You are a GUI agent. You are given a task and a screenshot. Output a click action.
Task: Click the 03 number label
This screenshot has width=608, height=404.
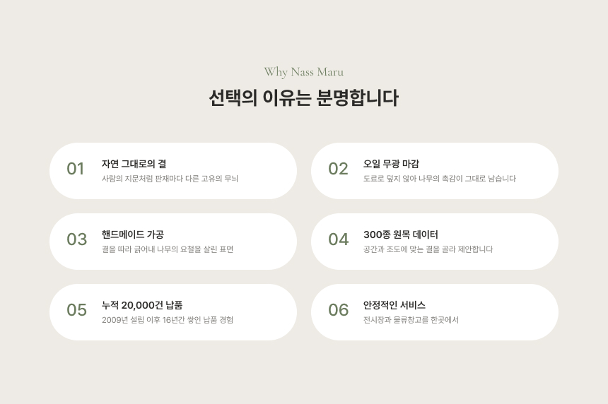(x=77, y=239)
